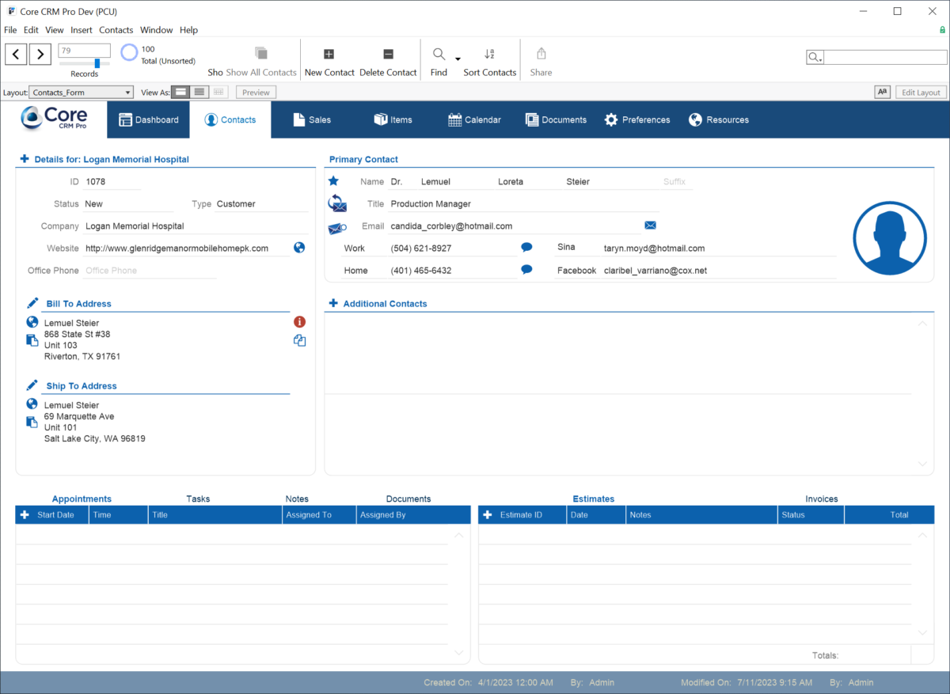Screen dimensions: 950x694
Task: Click the chat bubble next to the Work phone
Action: pyautogui.click(x=526, y=247)
